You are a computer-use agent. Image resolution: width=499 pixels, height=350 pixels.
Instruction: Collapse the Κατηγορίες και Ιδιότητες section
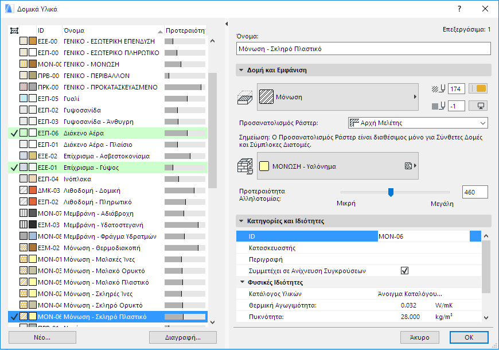tap(241, 221)
